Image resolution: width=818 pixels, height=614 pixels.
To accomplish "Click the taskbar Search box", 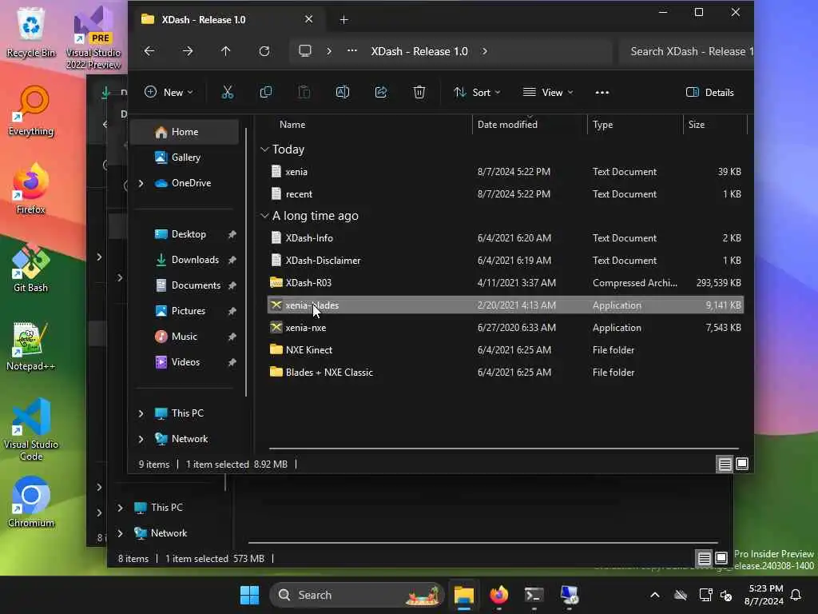I will (x=357, y=595).
